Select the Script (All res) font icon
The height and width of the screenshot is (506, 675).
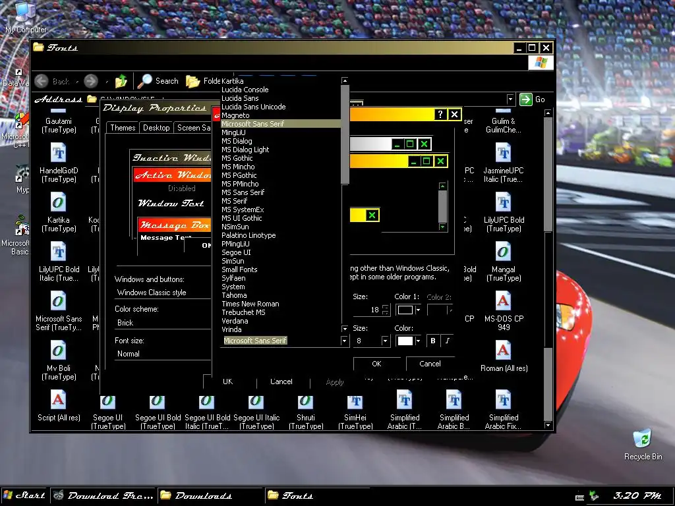pos(58,406)
